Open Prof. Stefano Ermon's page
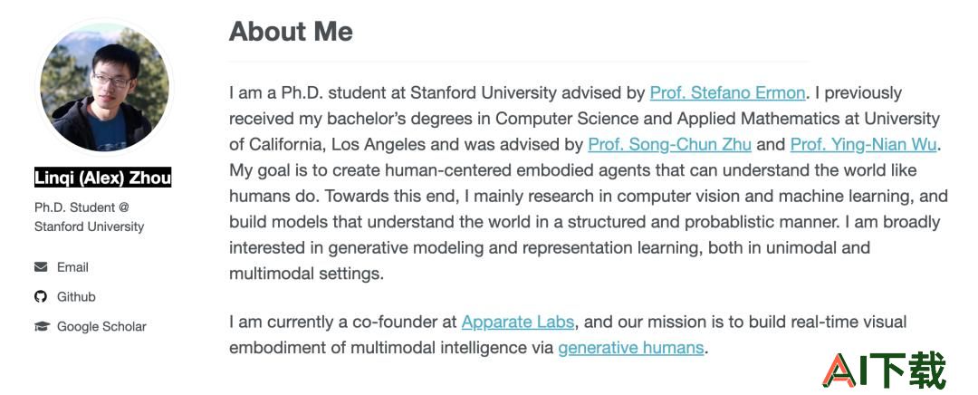The height and width of the screenshot is (395, 978). (727, 93)
